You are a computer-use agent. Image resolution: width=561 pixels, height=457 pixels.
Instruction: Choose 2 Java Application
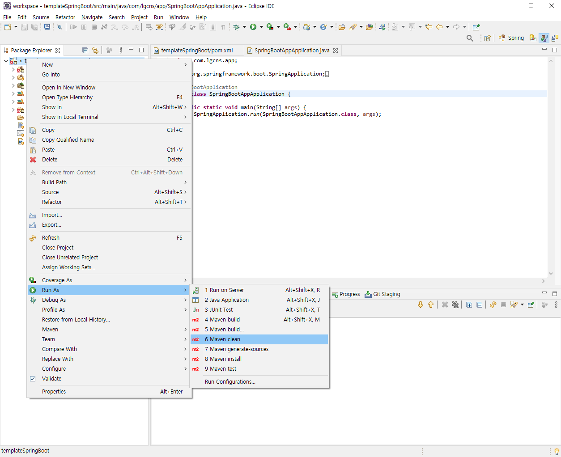tap(259, 300)
